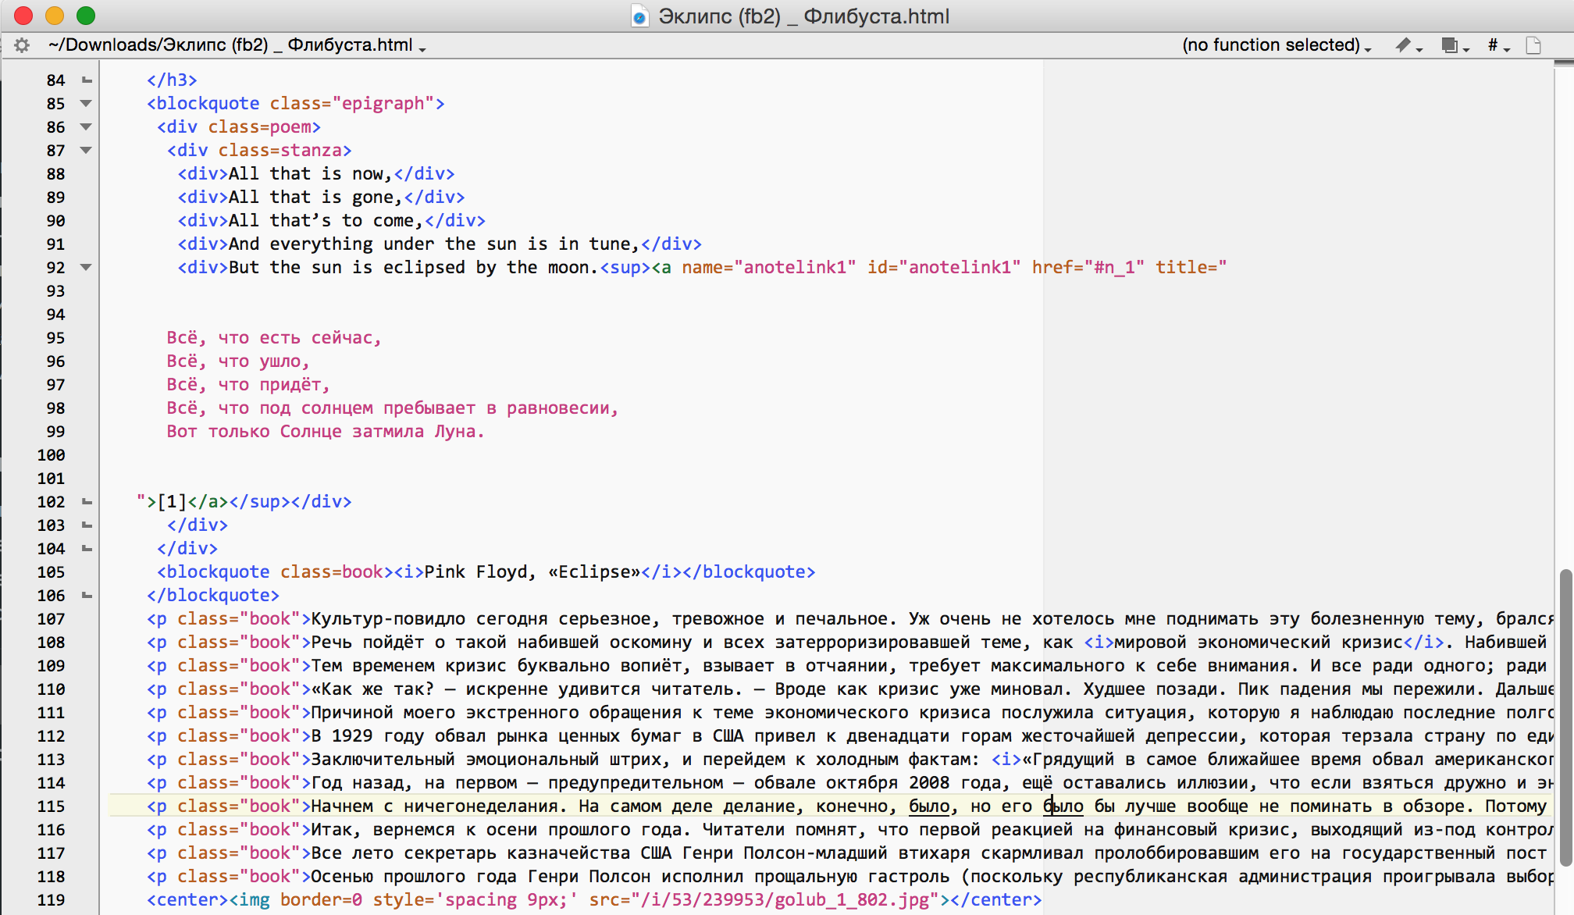Click the fold end marker on line 102
Viewport: 1574px width, 915px height.
pos(87,501)
